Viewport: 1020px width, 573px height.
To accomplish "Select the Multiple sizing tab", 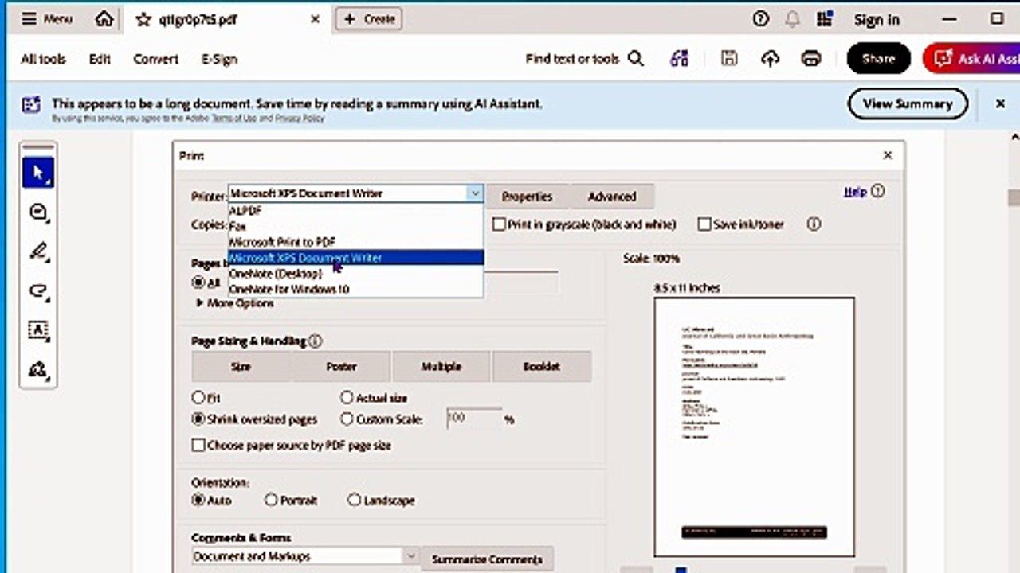I will pyautogui.click(x=441, y=367).
